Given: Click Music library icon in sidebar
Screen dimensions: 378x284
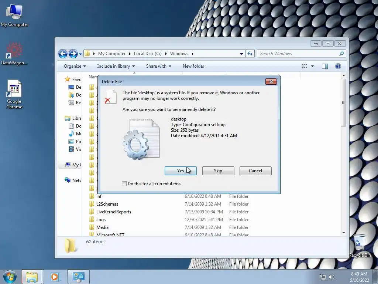Looking at the screenshot, I should (x=71, y=134).
